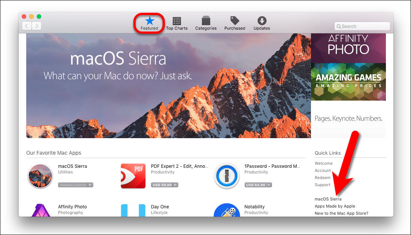Click the Day One app icon
411x235 pixels.
pyautogui.click(x=133, y=210)
